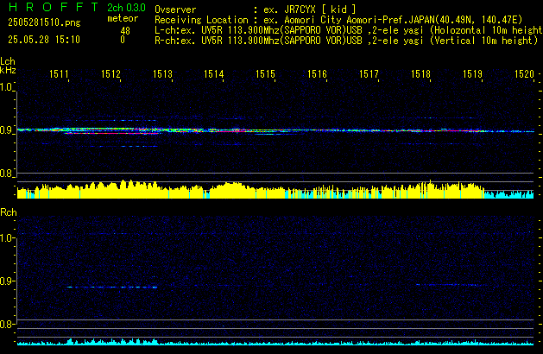Click the observer line with JR7CYX
Viewport: 543px width, 354px height.
(256, 9)
